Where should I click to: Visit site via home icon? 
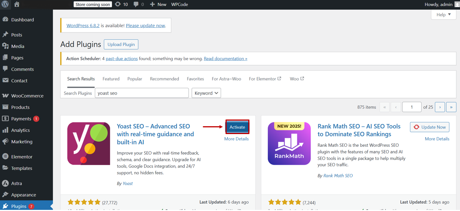coord(17,4)
